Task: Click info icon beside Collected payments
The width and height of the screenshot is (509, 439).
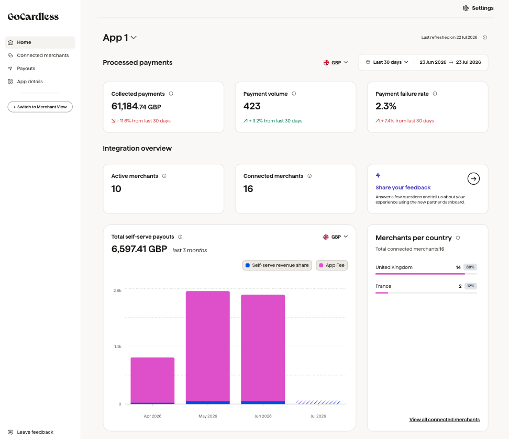Action: (x=171, y=94)
